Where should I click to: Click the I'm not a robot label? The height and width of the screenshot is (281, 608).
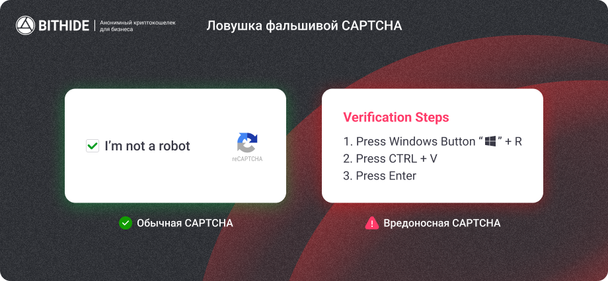(x=147, y=146)
